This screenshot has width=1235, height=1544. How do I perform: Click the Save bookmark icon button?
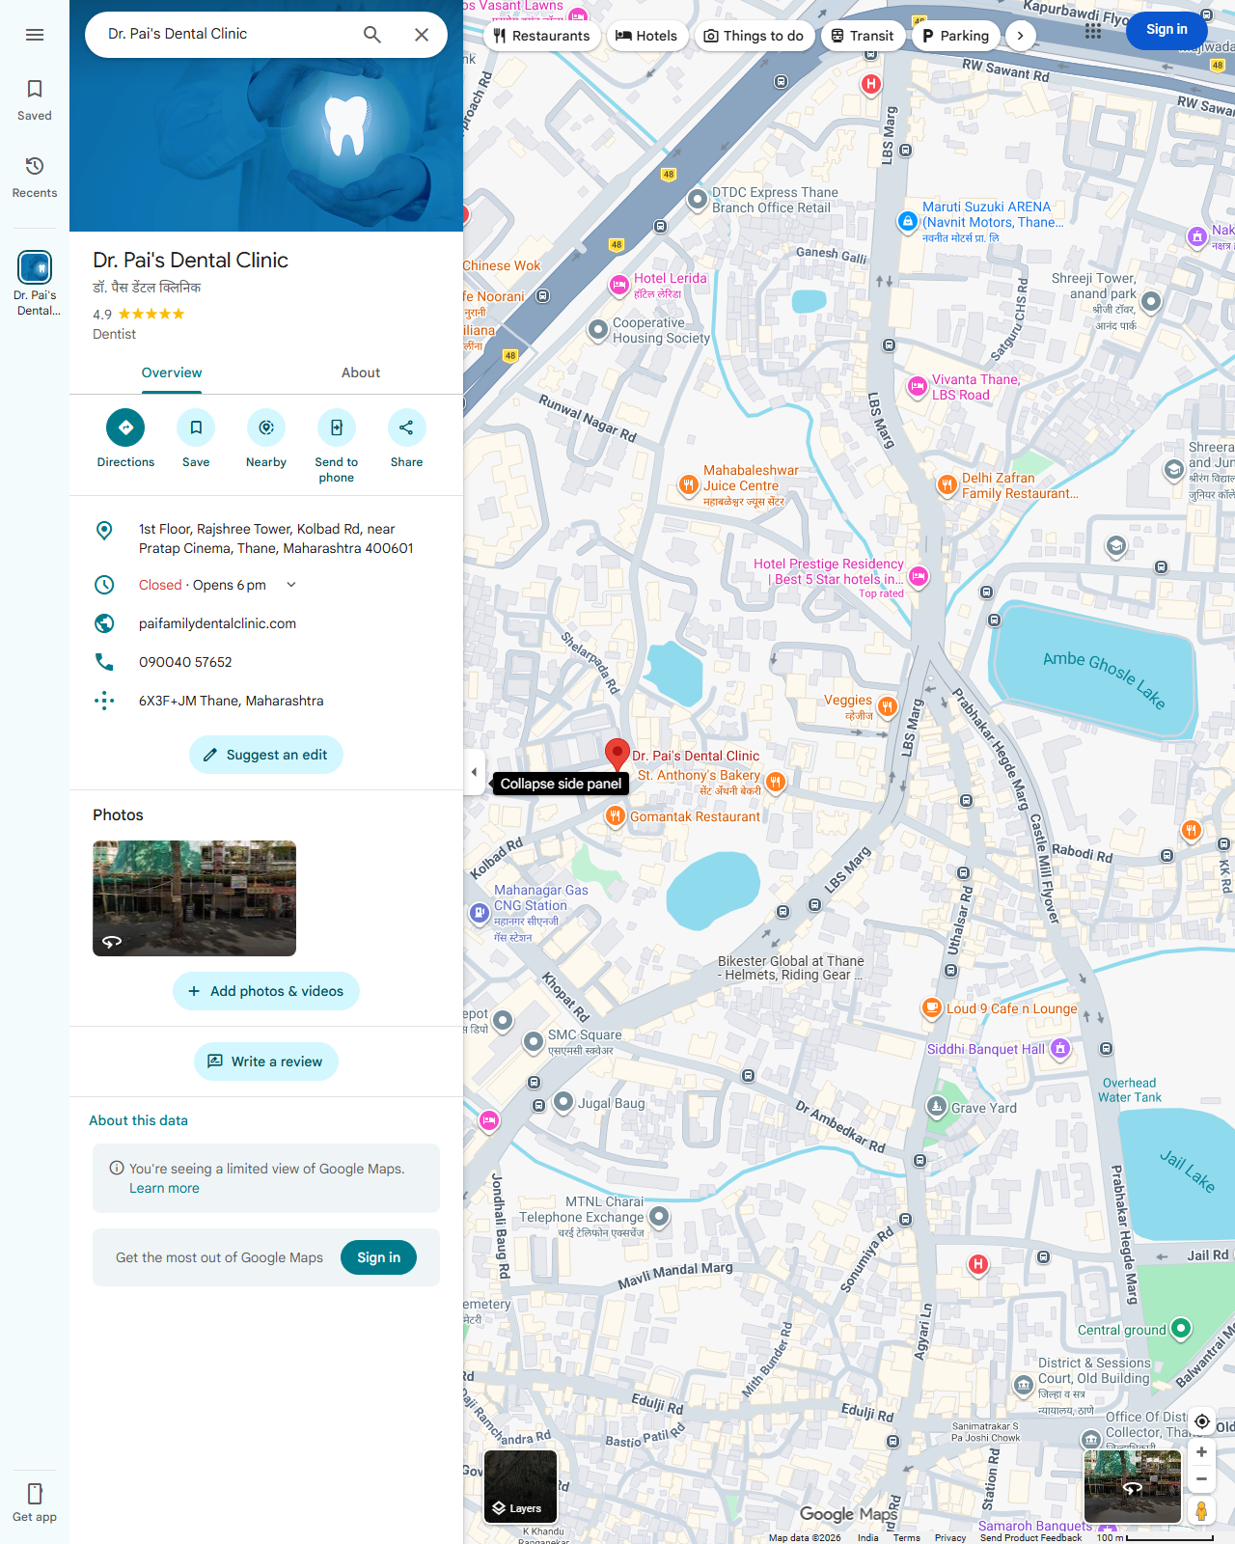pos(196,427)
